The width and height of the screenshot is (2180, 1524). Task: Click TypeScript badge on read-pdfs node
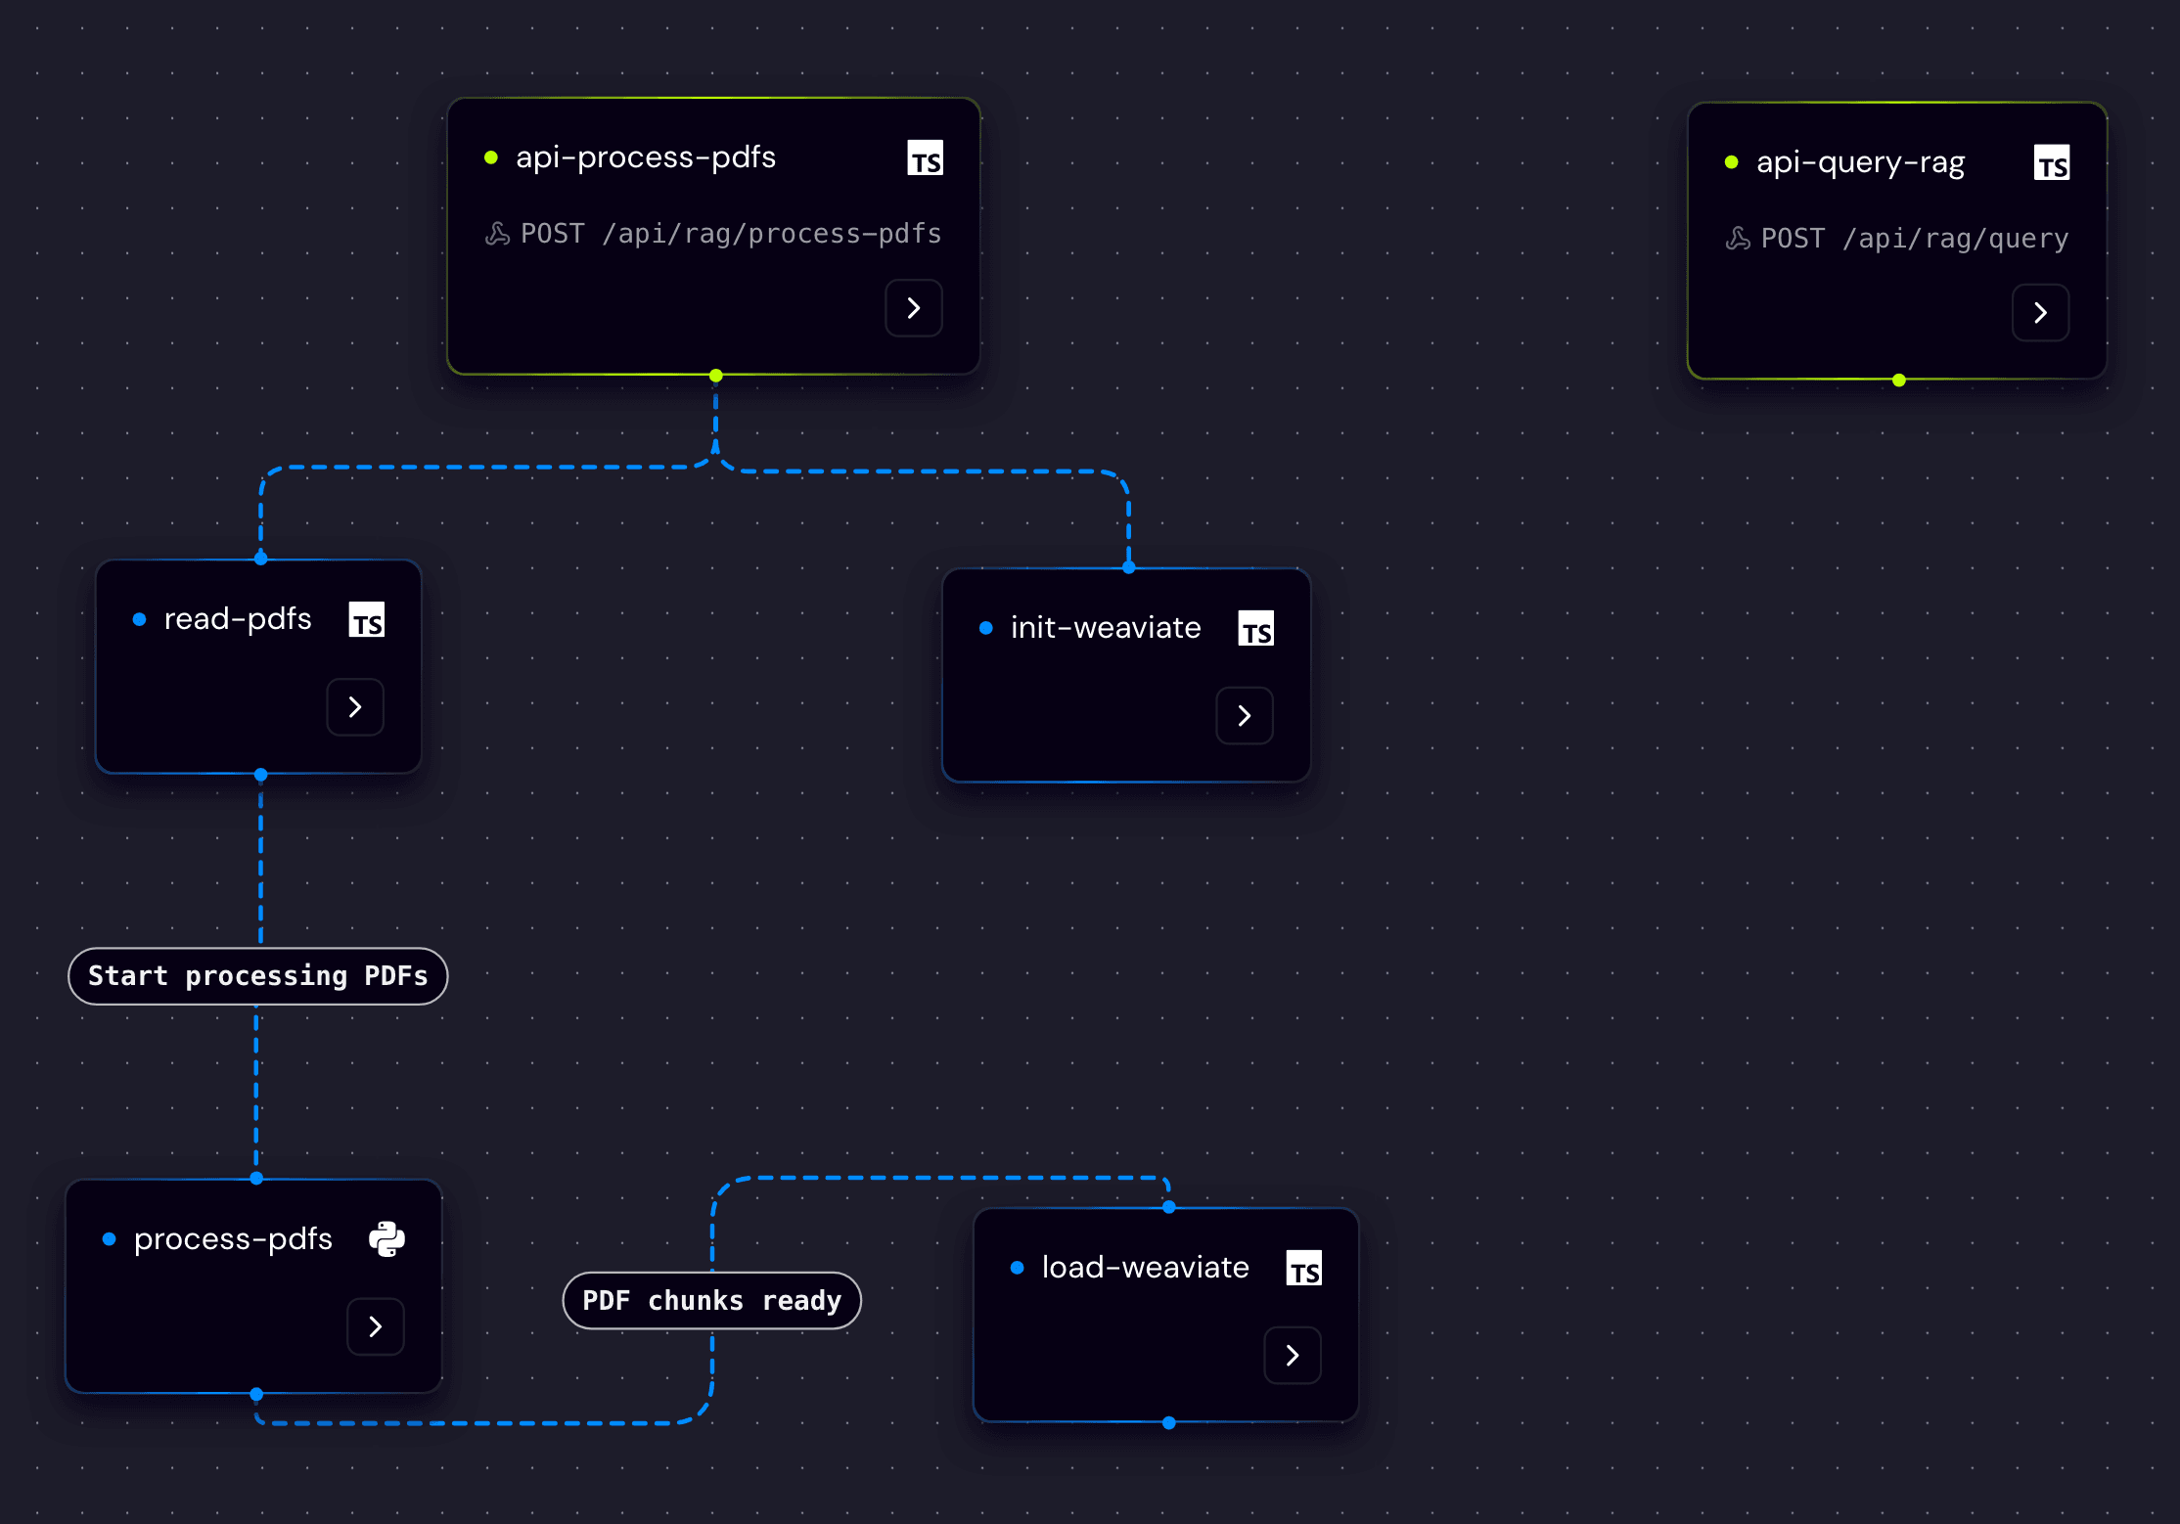coord(367,620)
